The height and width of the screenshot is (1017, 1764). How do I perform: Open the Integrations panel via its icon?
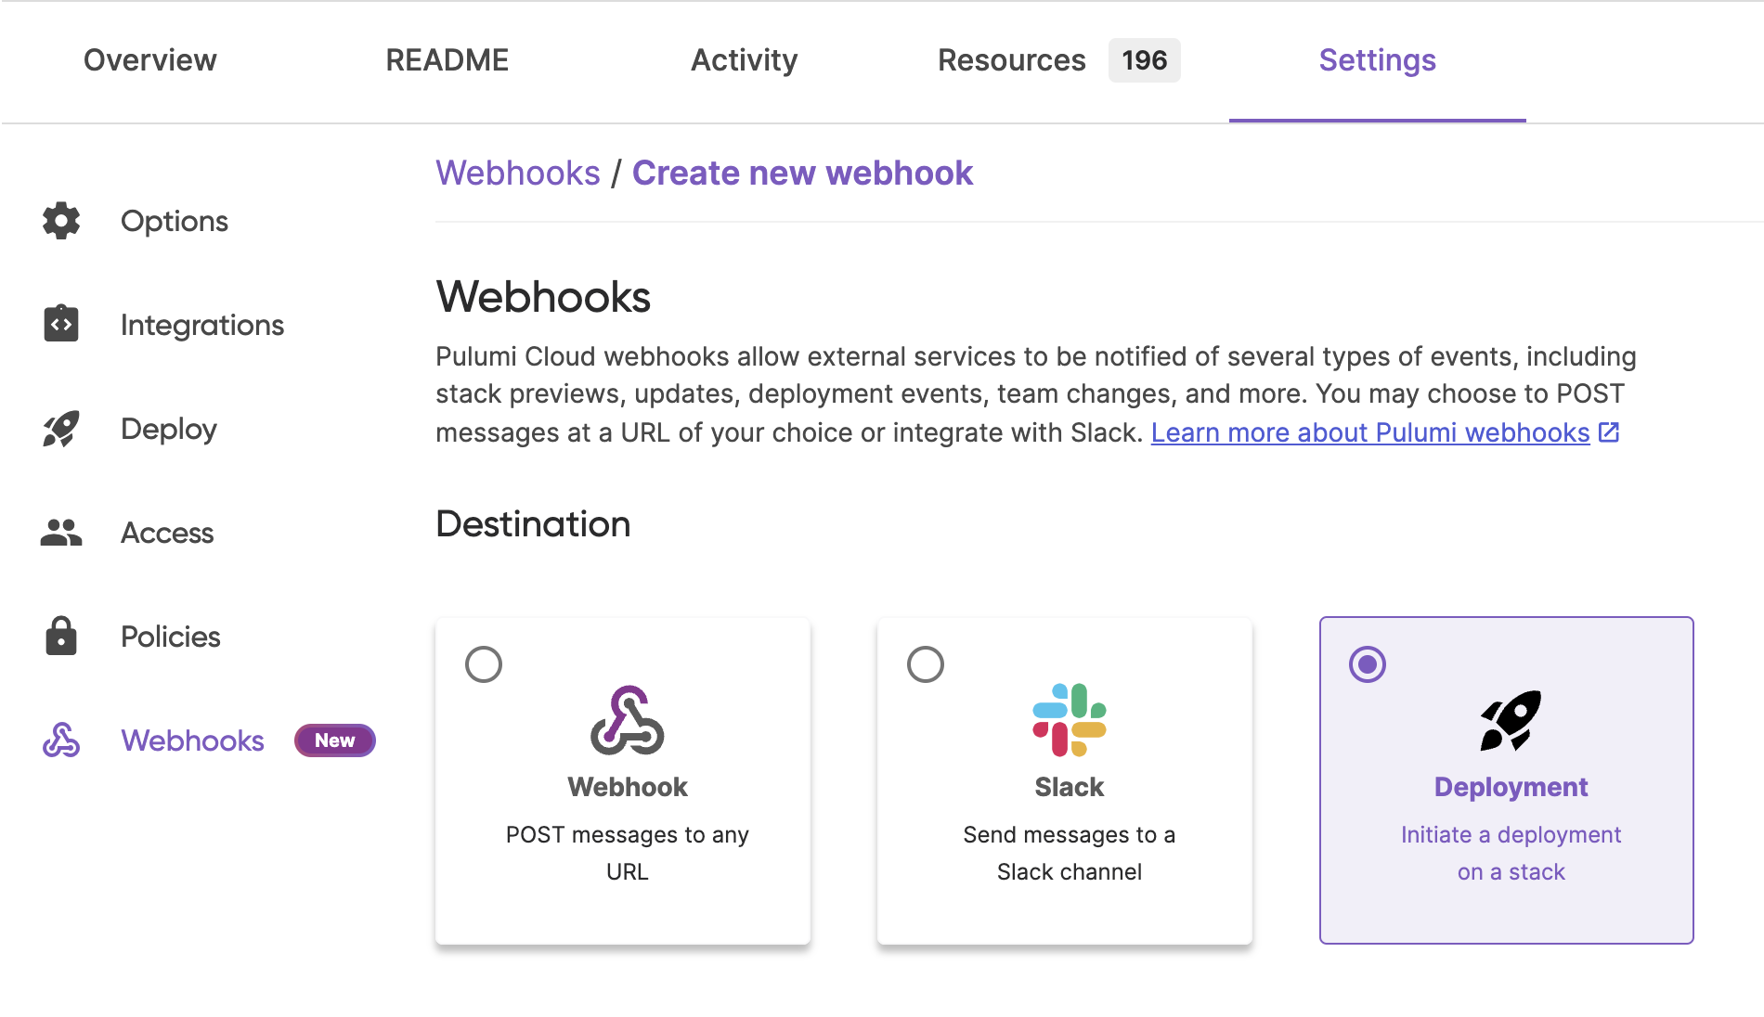[x=59, y=324]
